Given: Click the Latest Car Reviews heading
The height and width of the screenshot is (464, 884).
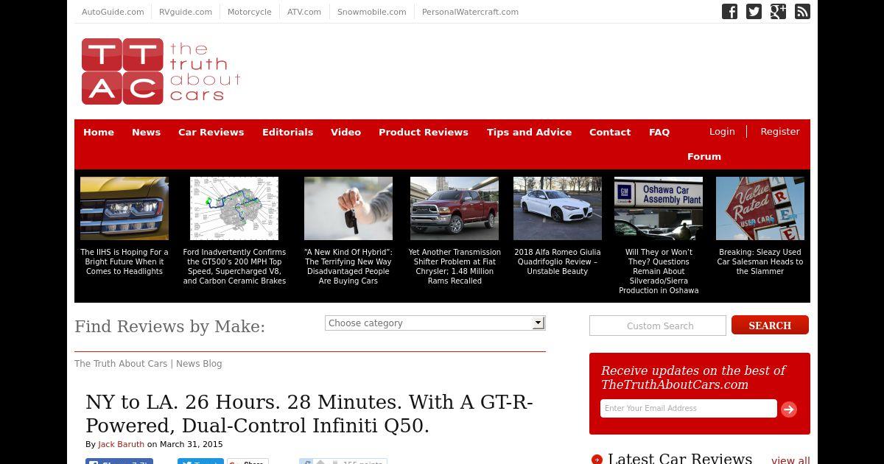Looking at the screenshot, I should [680, 458].
